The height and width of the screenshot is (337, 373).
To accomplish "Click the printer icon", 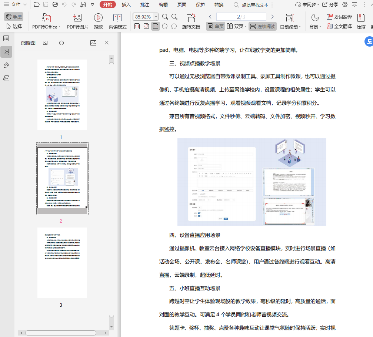I will point(55,4).
